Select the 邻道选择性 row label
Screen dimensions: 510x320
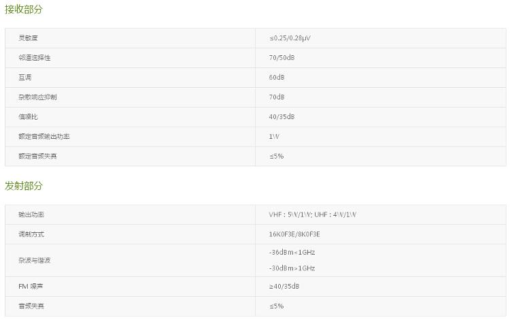click(35, 58)
